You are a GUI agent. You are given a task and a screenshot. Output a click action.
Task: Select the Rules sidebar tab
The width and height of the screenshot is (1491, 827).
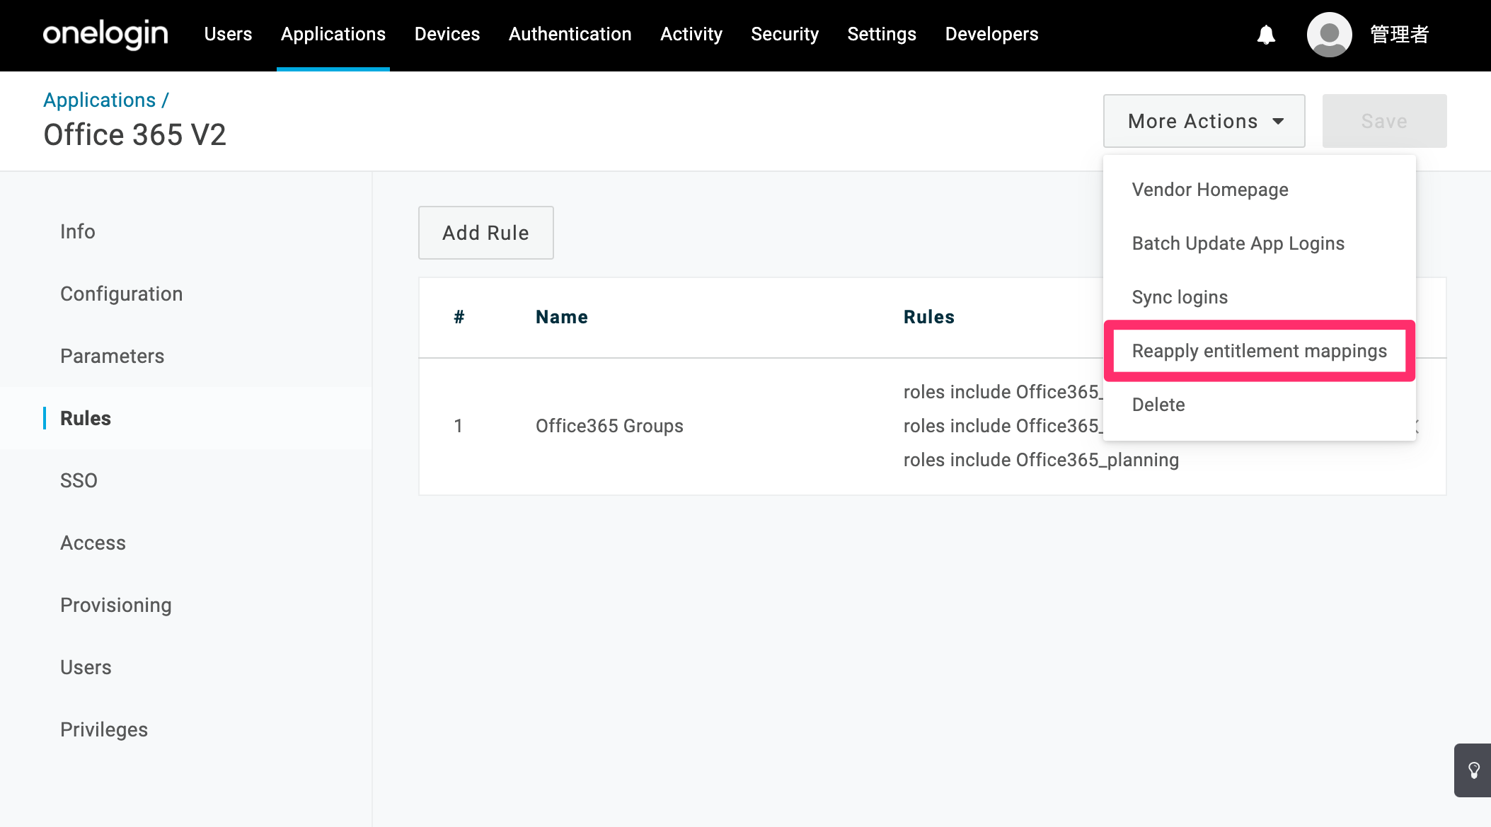pyautogui.click(x=85, y=418)
